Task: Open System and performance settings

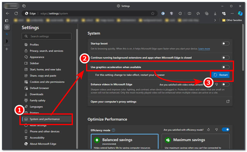Action: 45,119
